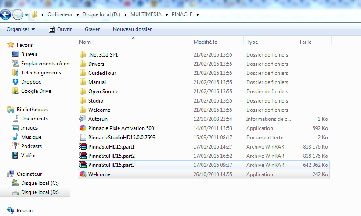Click the Musique note icon
Viewport: 361px width, 216px height.
click(15, 137)
